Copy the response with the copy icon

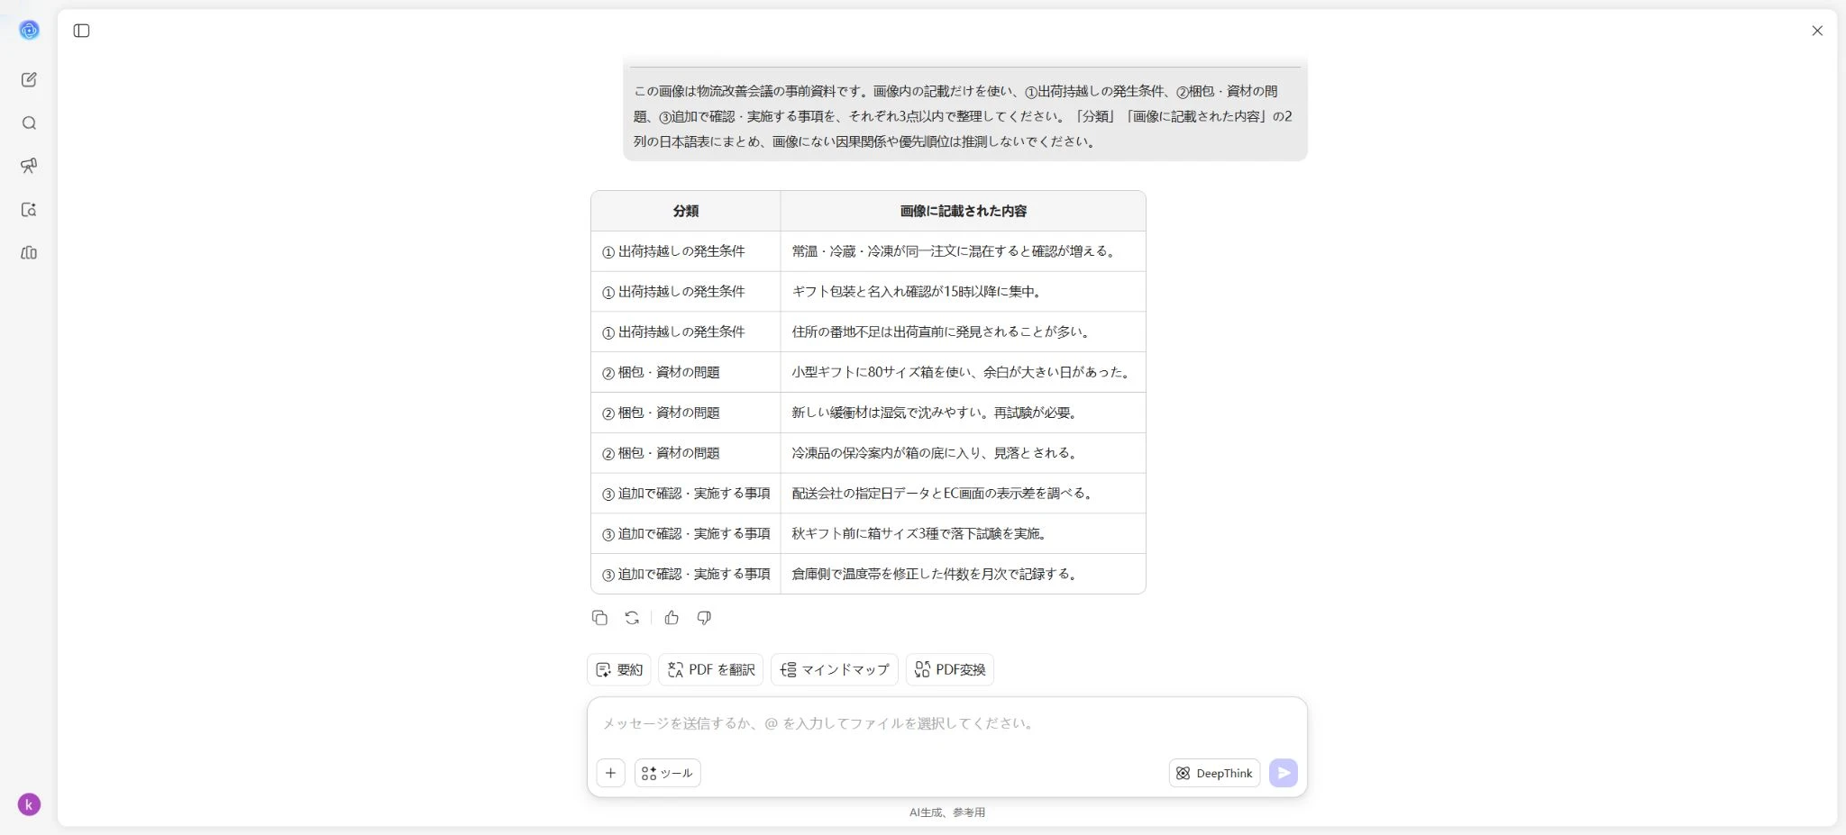[x=599, y=618]
